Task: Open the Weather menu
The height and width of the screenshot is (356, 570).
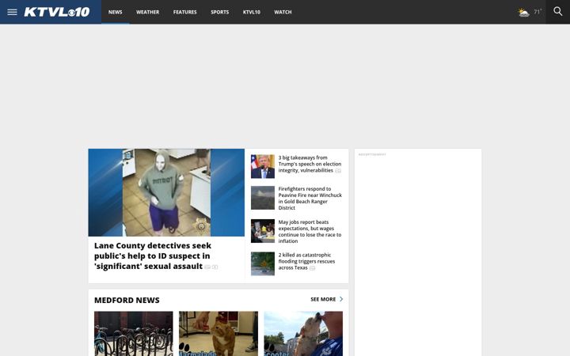Action: pos(147,12)
